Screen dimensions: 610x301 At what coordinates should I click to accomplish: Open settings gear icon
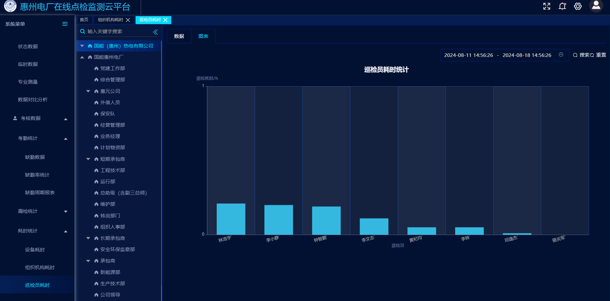(x=578, y=6)
